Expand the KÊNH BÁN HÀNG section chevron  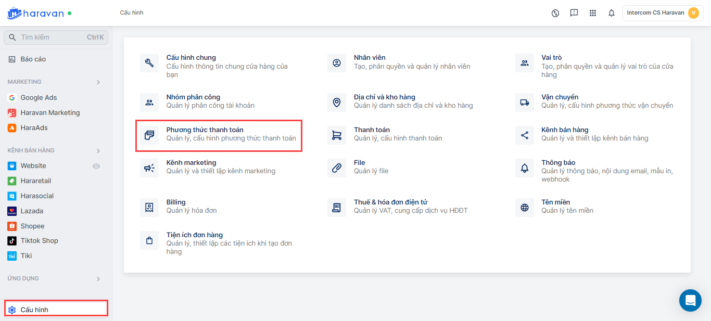98,151
